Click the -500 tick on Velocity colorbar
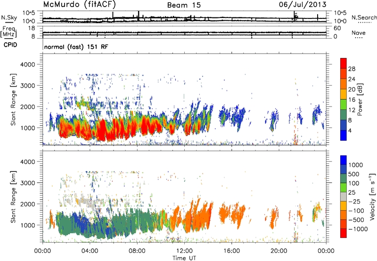Screen dimensions: 377x261 click(356, 220)
